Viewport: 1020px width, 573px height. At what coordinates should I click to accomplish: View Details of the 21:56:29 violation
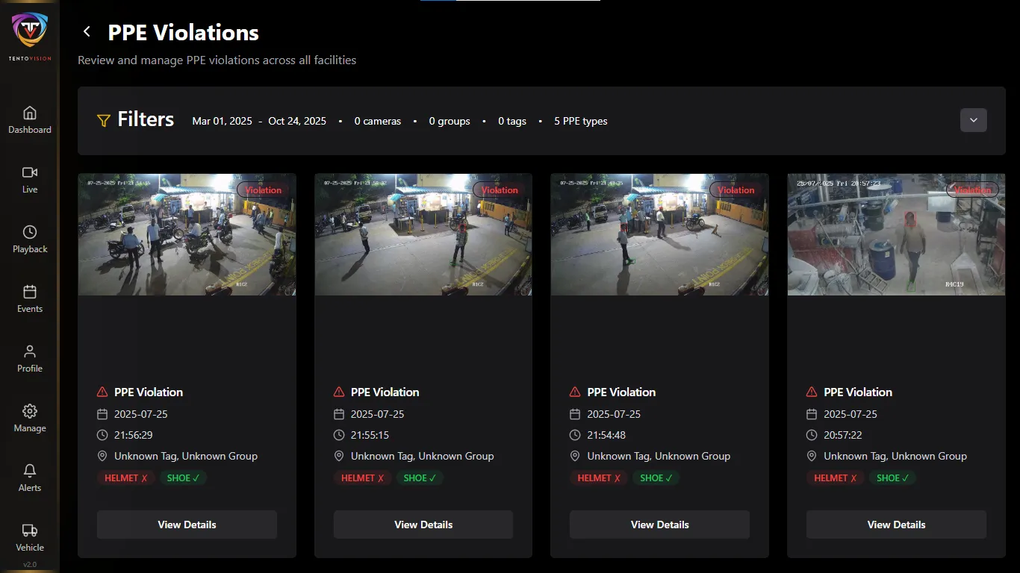click(187, 524)
